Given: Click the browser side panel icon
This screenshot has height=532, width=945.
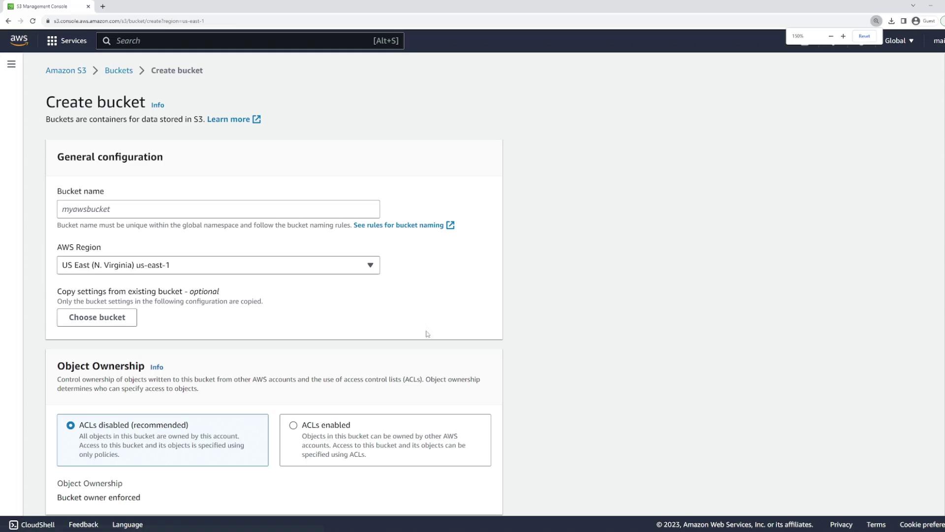Looking at the screenshot, I should [904, 21].
